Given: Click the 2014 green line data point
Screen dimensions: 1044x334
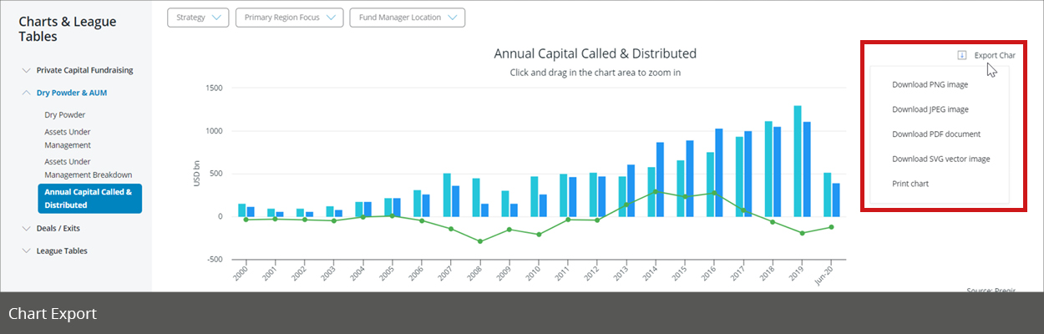Looking at the screenshot, I should (656, 191).
